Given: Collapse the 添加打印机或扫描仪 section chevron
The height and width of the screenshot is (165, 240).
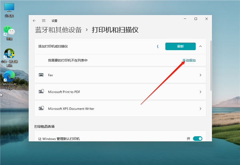Looking at the screenshot, I should [200, 46].
